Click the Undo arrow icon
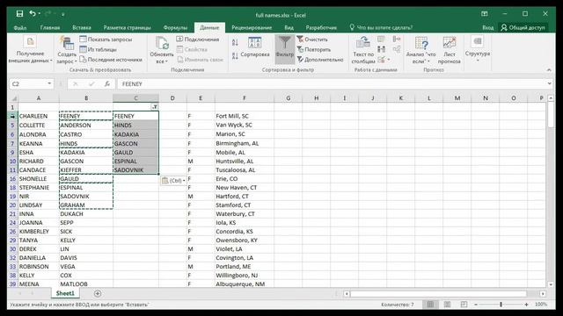This screenshot has height=316, width=563. [33, 14]
